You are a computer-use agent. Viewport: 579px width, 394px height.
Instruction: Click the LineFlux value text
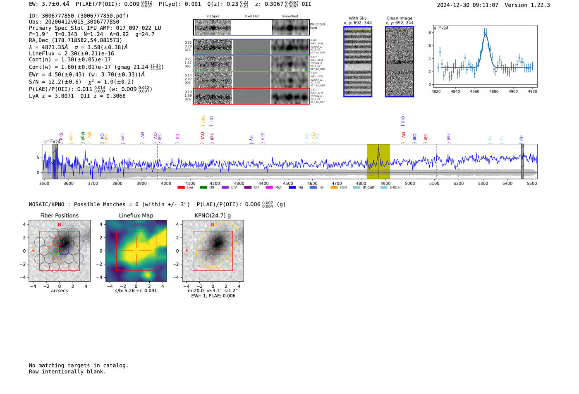(x=72, y=53)
